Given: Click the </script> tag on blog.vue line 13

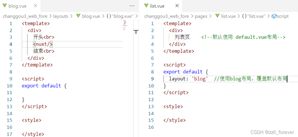Looking at the screenshot, I should [34, 106].
